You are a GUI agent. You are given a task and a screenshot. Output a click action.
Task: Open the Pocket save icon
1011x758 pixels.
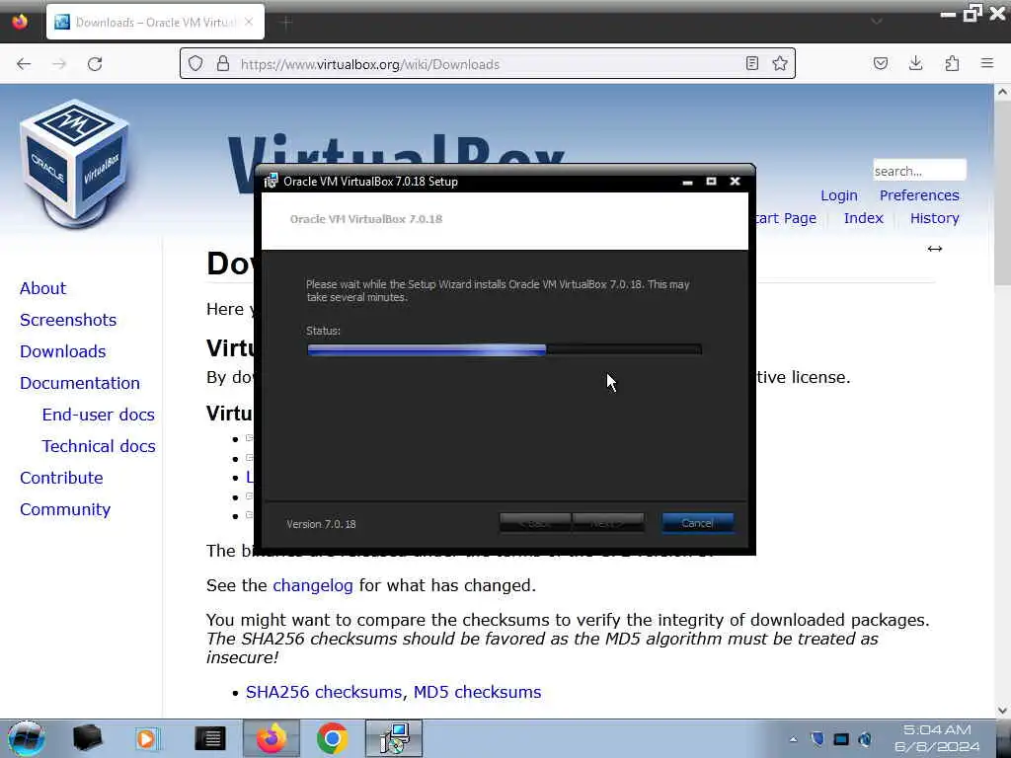point(880,63)
